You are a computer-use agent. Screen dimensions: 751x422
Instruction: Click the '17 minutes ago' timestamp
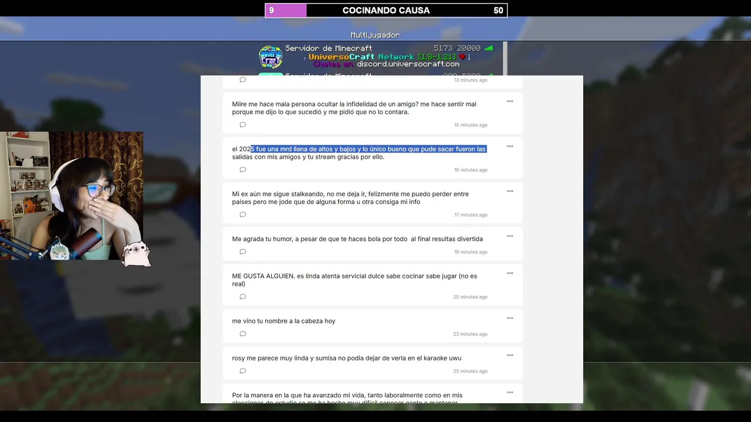coord(471,215)
